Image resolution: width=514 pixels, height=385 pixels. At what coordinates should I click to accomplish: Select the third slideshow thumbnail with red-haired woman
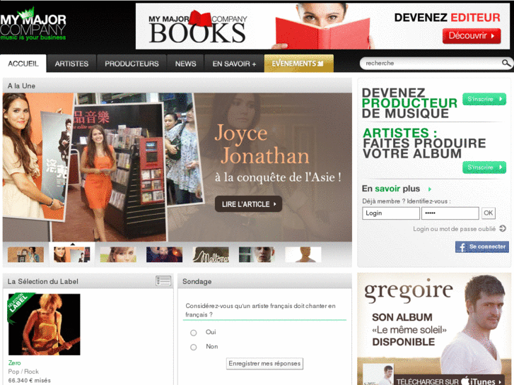118,254
